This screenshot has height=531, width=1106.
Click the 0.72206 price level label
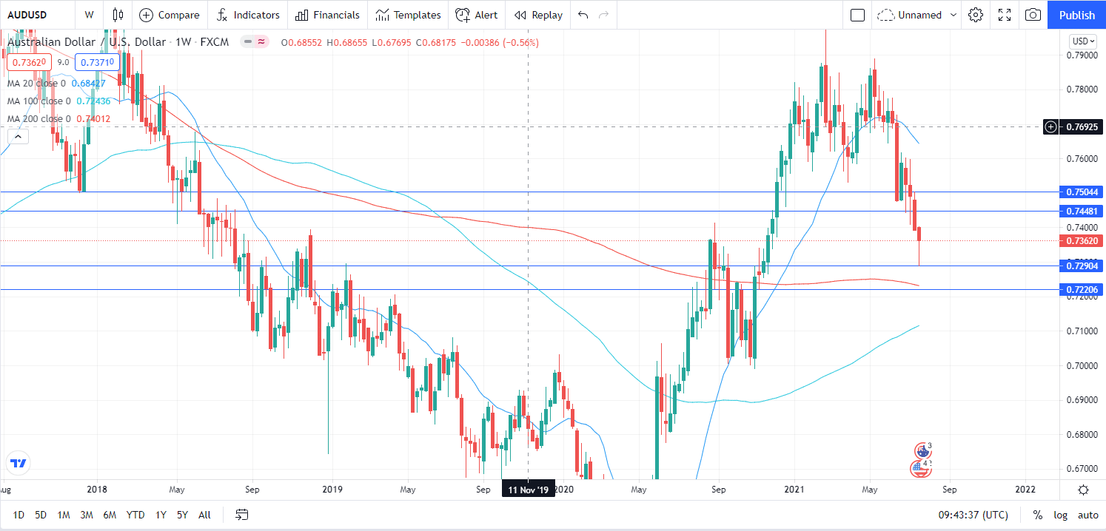coord(1082,289)
